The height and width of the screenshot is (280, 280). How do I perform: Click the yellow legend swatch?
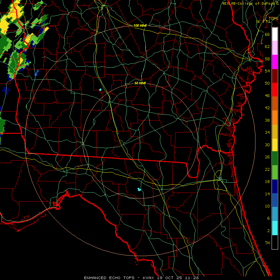275,145
